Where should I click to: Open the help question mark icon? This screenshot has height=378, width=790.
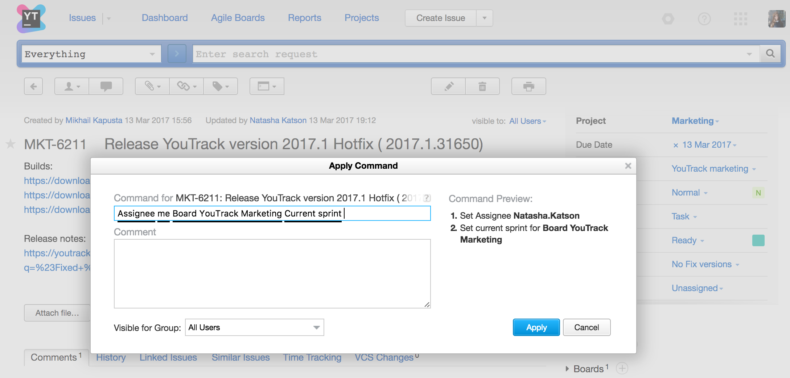704,18
